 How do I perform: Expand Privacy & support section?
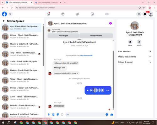[135, 62]
